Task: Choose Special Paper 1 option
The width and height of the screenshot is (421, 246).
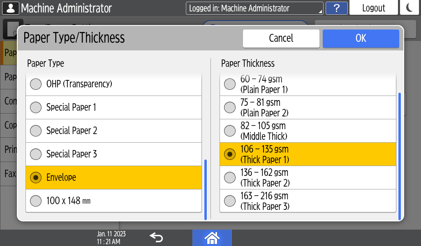Action: coord(113,107)
